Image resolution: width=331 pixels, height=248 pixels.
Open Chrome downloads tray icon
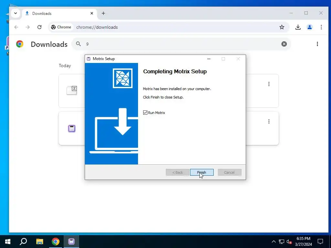click(x=298, y=27)
